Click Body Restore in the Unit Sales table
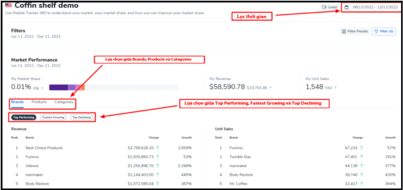The width and height of the screenshot is (403, 190). tap(241, 175)
